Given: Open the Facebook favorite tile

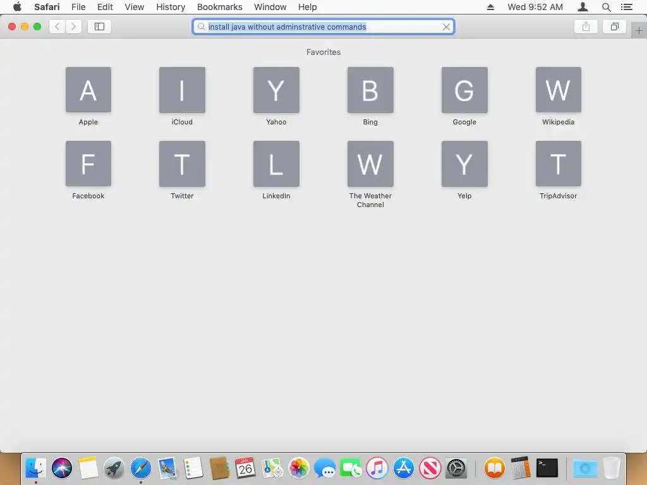Looking at the screenshot, I should pos(88,164).
